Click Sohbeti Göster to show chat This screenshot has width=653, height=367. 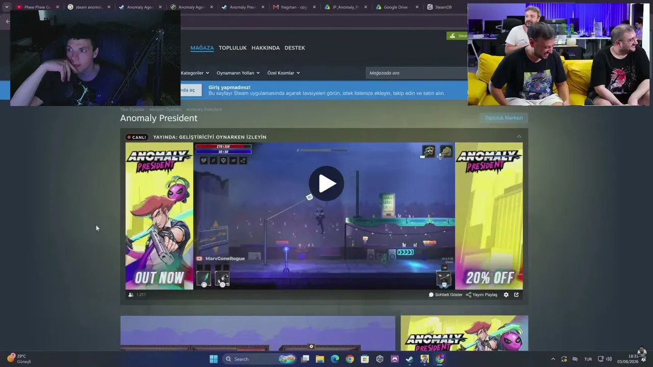tap(445, 295)
